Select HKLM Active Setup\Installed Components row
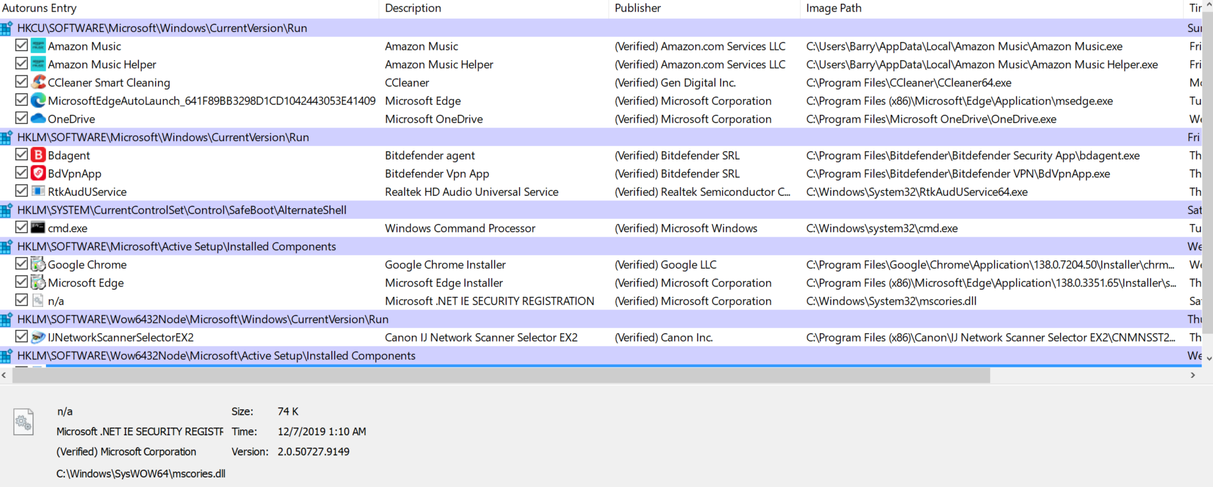 [600, 246]
